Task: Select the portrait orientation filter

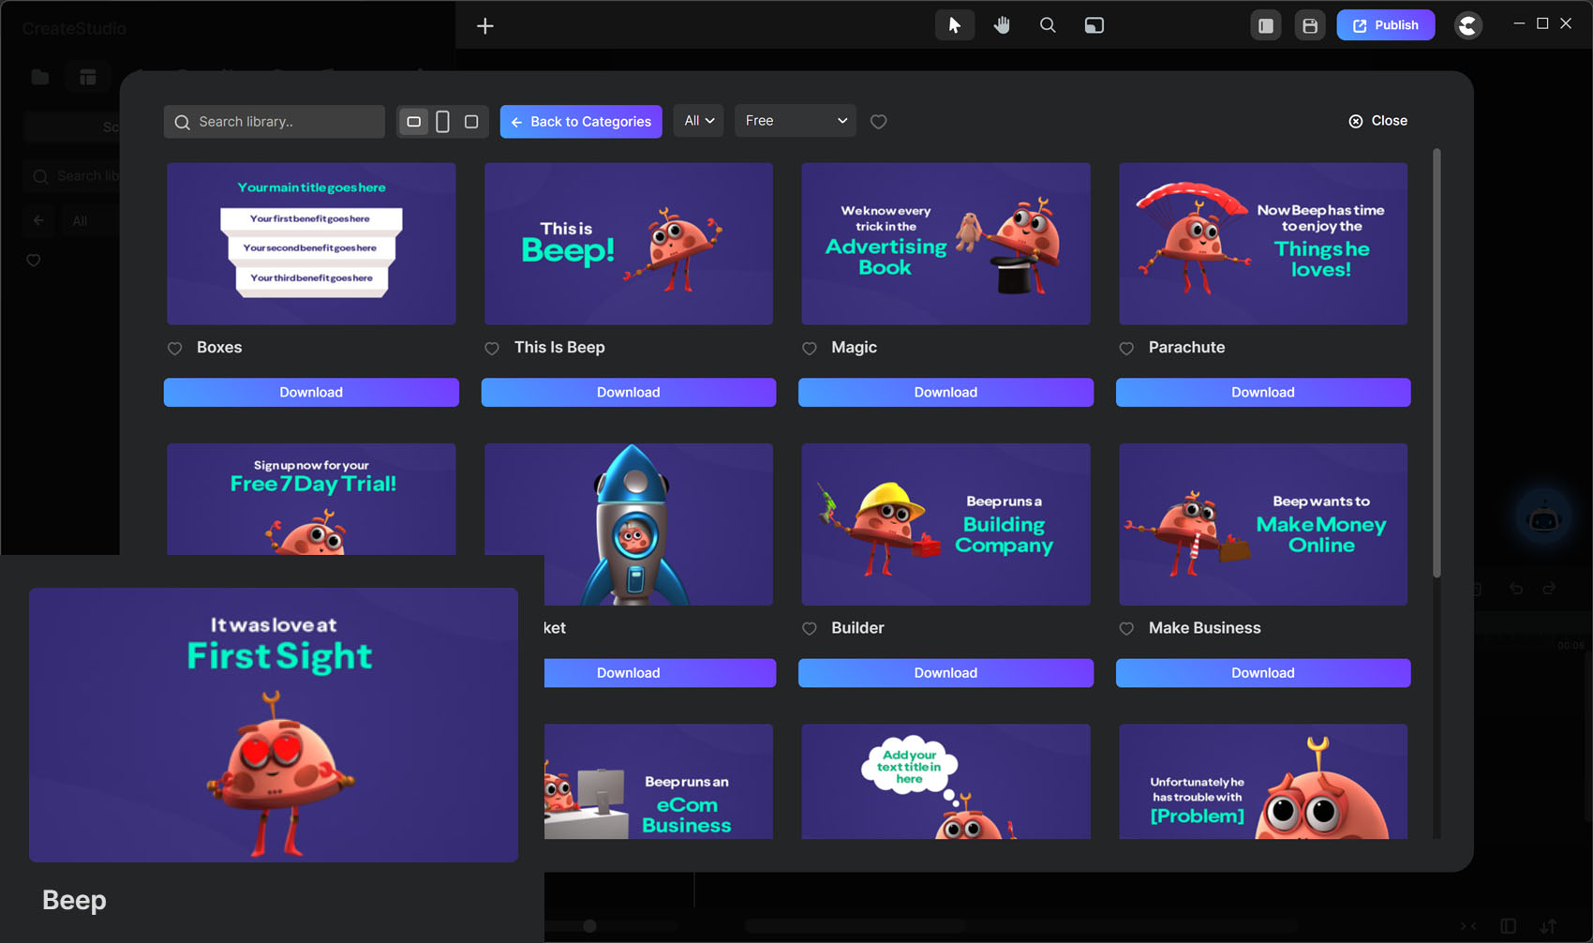Action: pyautogui.click(x=442, y=122)
